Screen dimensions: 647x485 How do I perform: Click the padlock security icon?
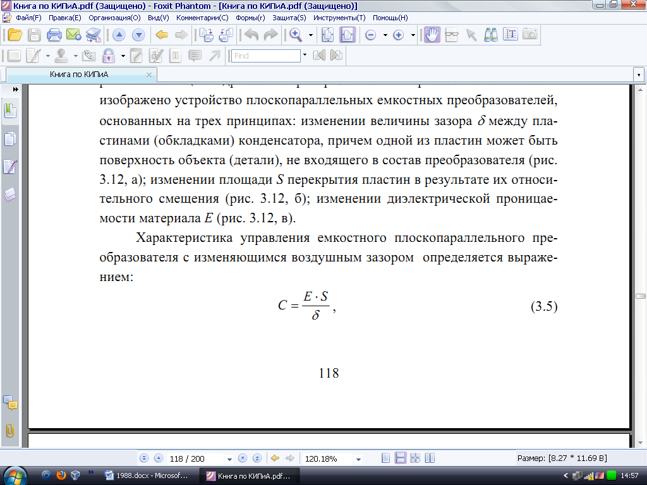[x=109, y=56]
